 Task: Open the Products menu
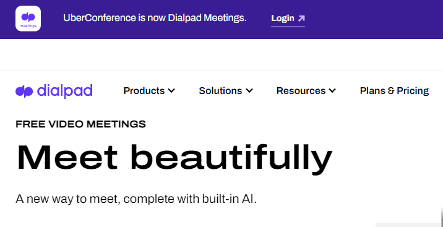pyautogui.click(x=149, y=91)
